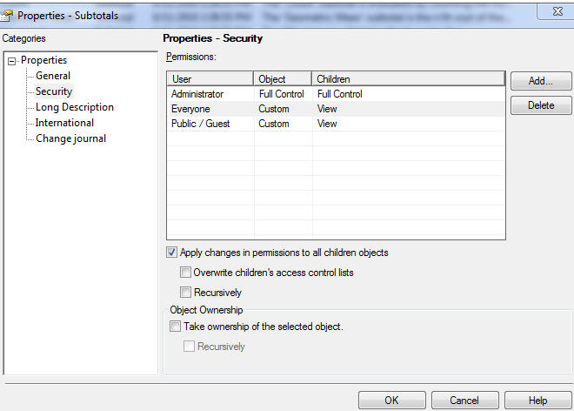The height and width of the screenshot is (411, 574).
Task: Open the International category
Action: tap(64, 123)
